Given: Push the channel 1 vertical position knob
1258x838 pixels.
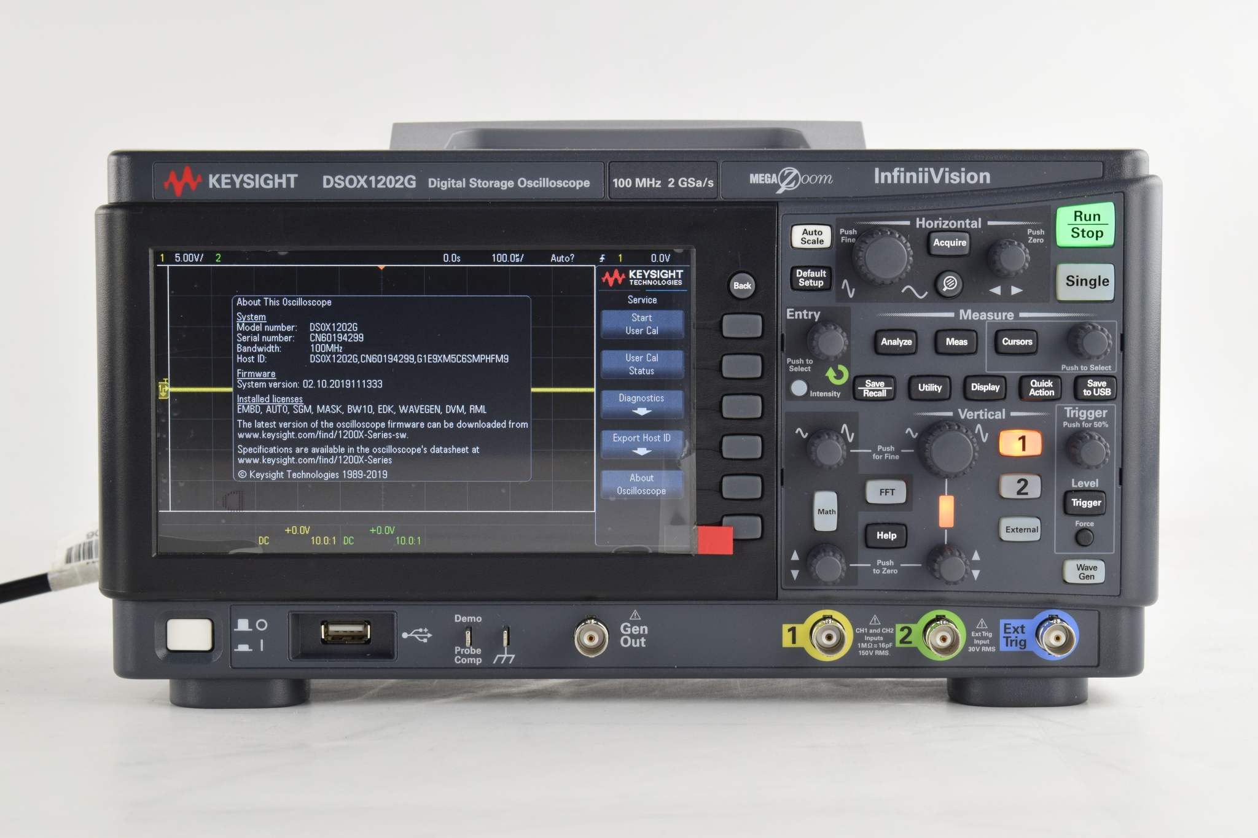Looking at the screenshot, I should (826, 564).
